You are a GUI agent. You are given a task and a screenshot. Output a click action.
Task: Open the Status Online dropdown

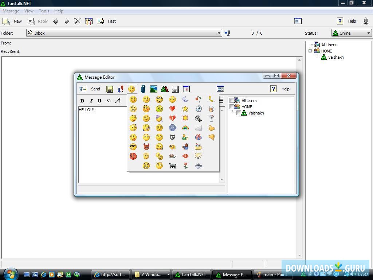click(x=352, y=33)
